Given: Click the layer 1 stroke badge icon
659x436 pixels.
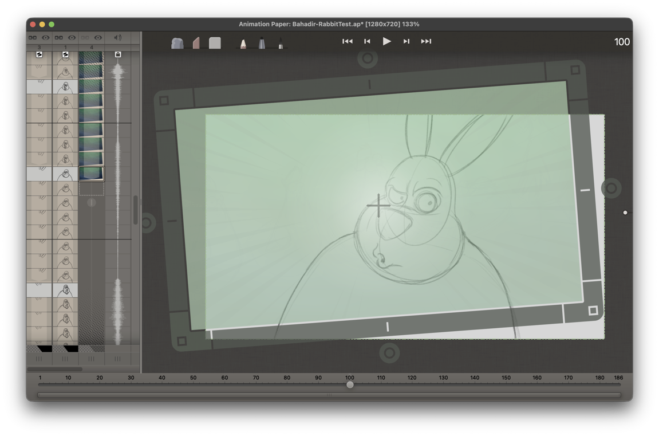Looking at the screenshot, I should click(x=65, y=54).
